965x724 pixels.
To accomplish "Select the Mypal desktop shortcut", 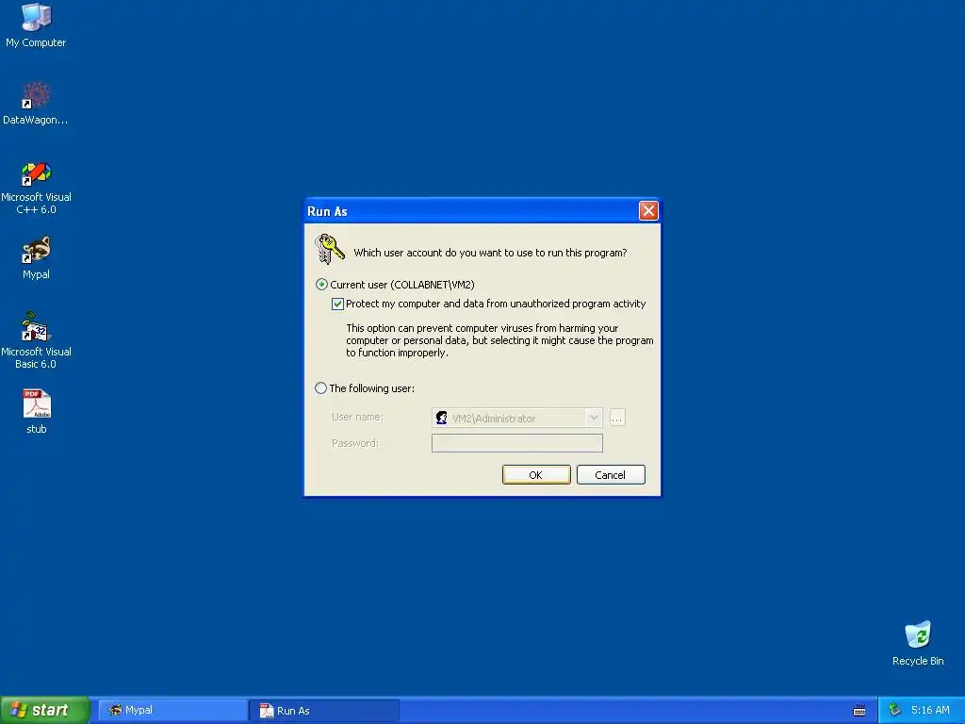I will click(36, 257).
